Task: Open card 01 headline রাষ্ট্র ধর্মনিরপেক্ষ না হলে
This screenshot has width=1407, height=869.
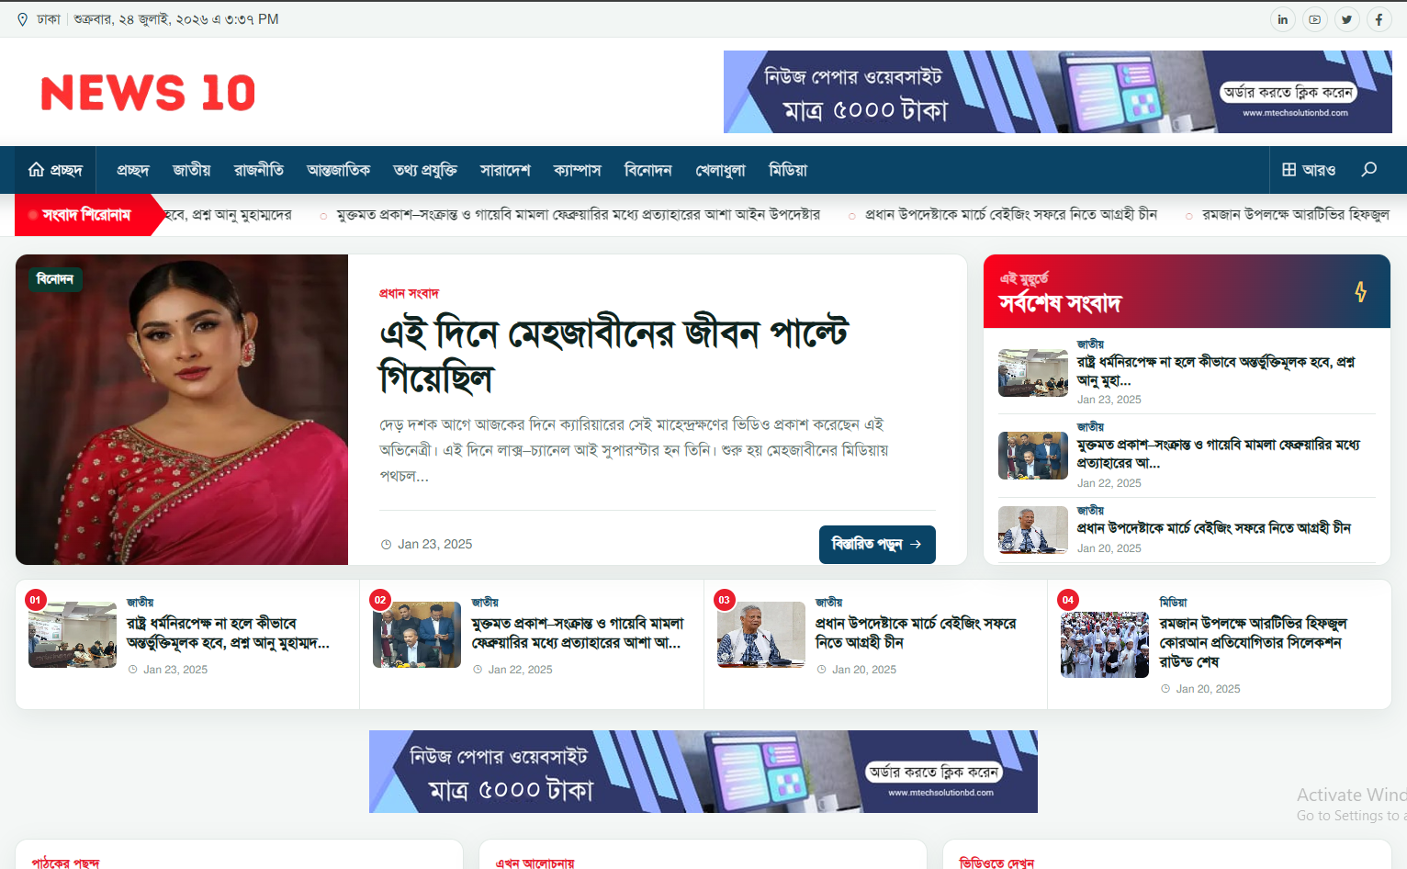Action: 228,633
